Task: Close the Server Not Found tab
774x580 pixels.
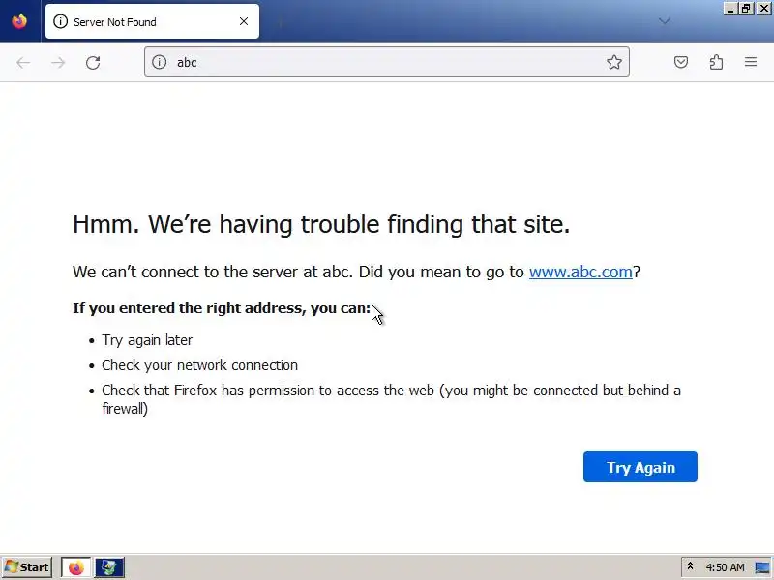Action: click(244, 21)
